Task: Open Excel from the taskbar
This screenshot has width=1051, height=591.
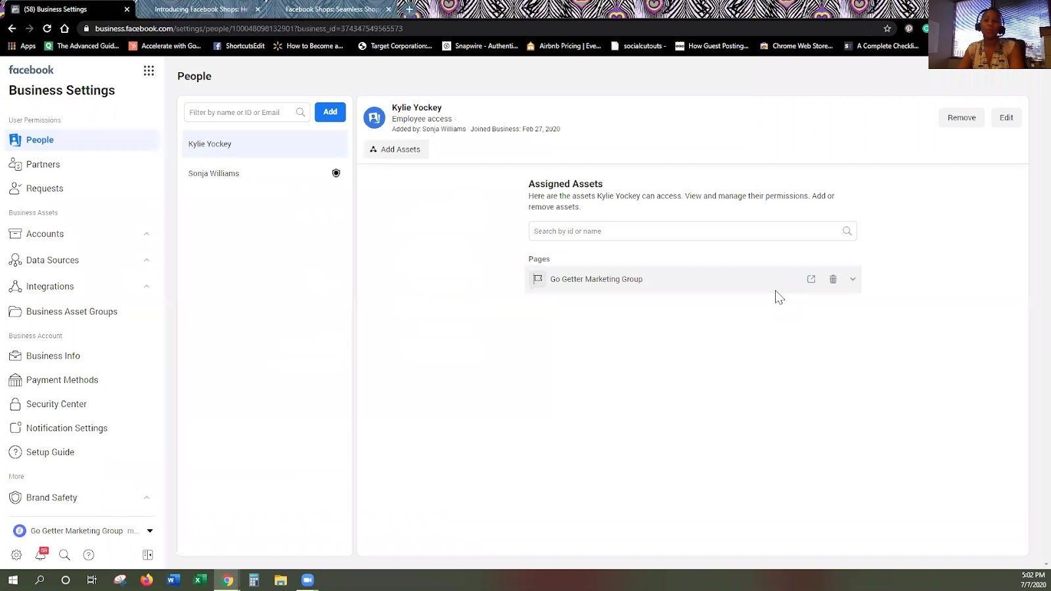Action: pos(200,580)
